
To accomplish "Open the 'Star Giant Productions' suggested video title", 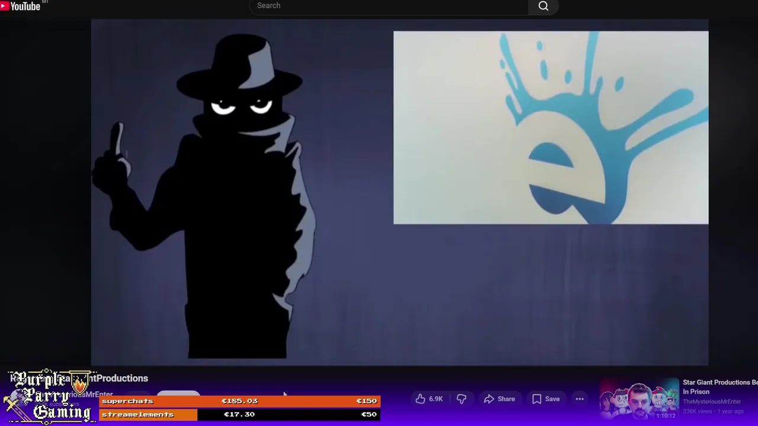I will click(720, 387).
